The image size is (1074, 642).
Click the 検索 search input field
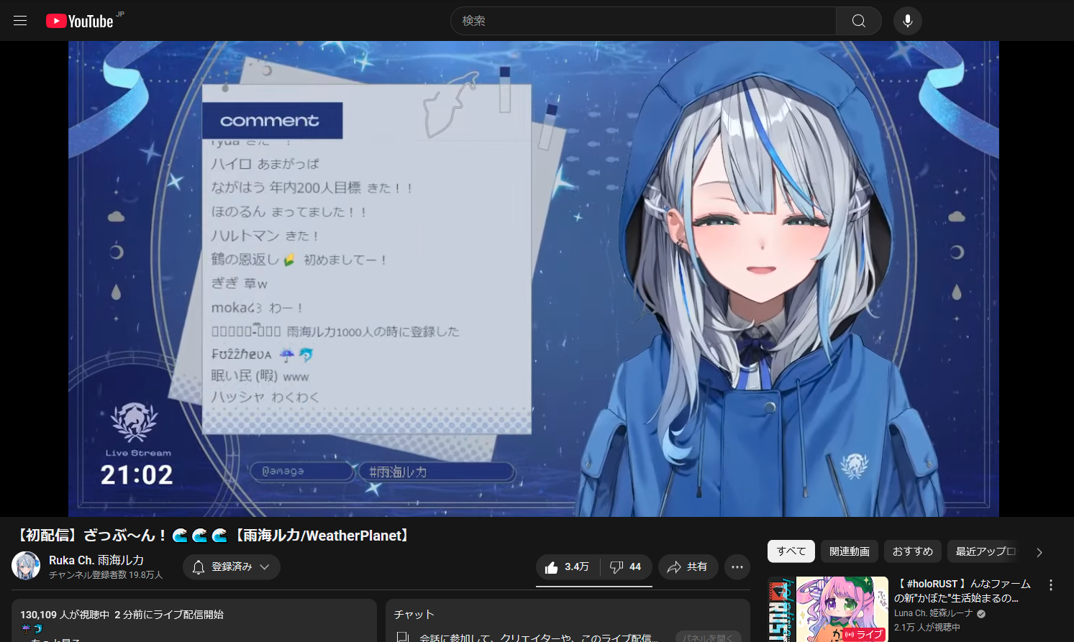[644, 21]
